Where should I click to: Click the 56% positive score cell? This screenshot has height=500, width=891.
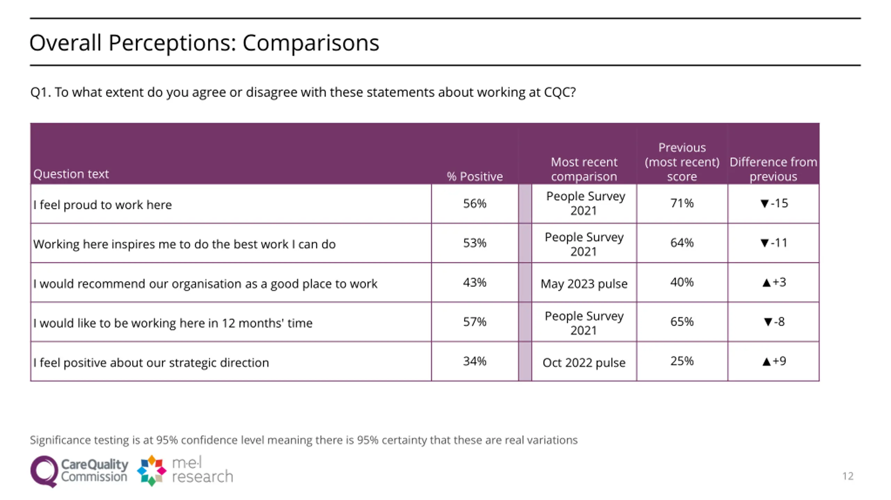pos(475,204)
